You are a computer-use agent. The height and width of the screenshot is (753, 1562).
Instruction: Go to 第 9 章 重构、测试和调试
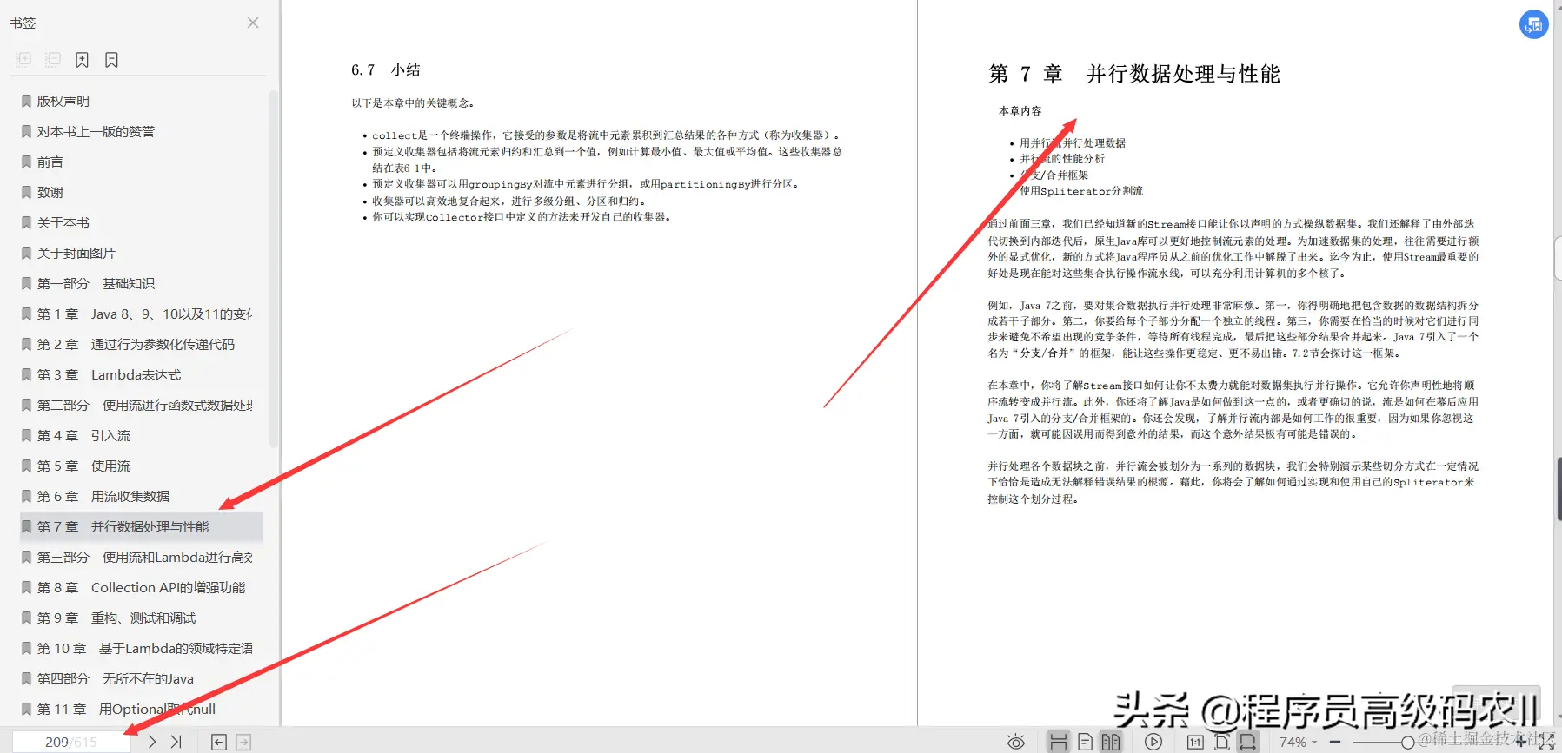[x=141, y=618]
